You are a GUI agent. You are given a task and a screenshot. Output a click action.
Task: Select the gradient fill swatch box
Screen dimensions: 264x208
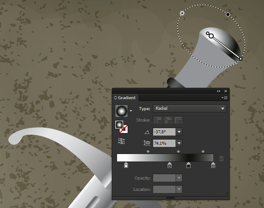click(x=119, y=125)
